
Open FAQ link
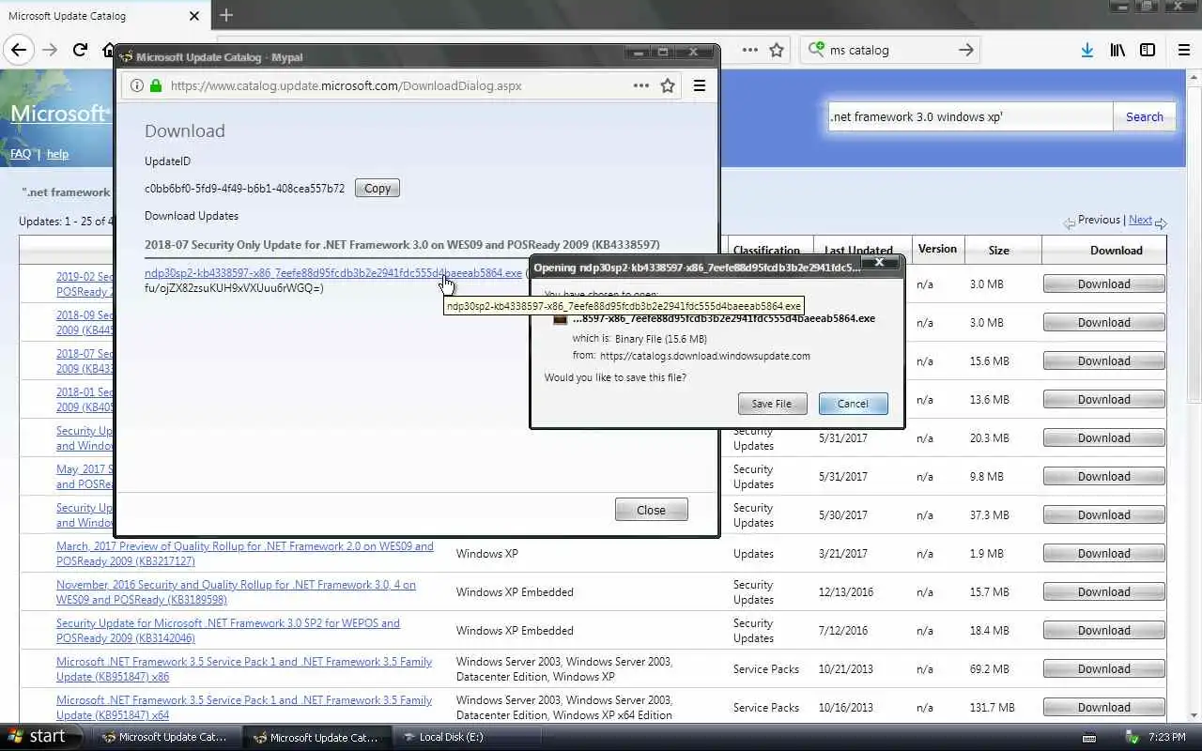click(21, 154)
